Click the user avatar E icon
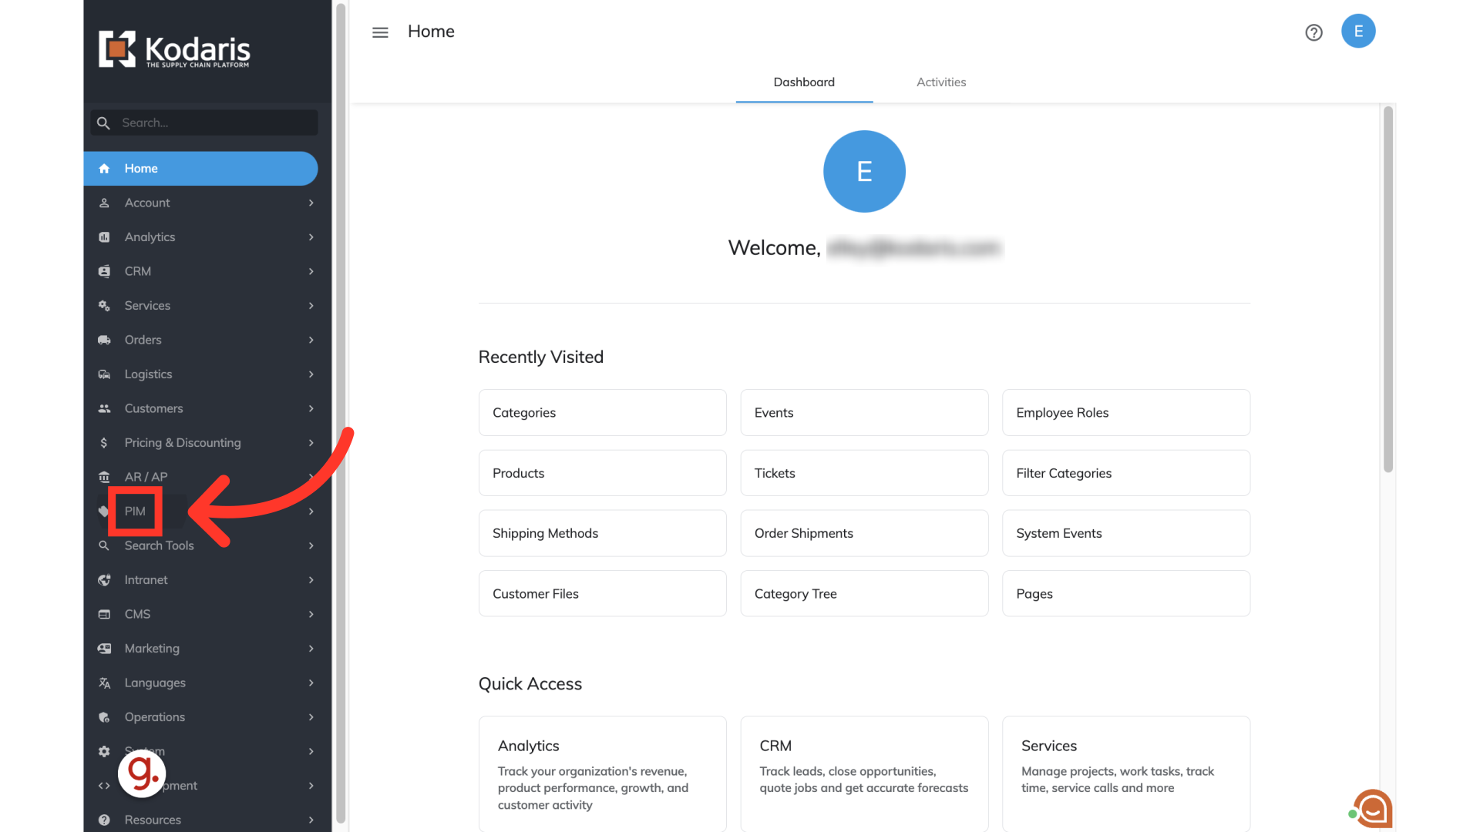Image resolution: width=1480 pixels, height=832 pixels. click(1358, 32)
